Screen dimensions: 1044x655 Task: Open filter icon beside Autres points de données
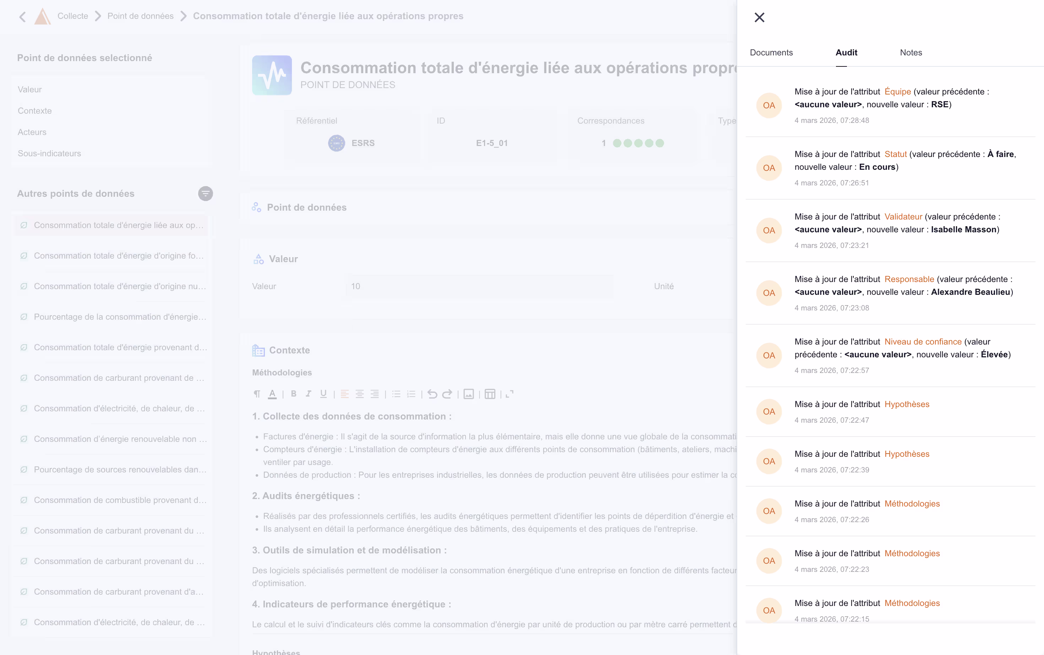click(205, 194)
